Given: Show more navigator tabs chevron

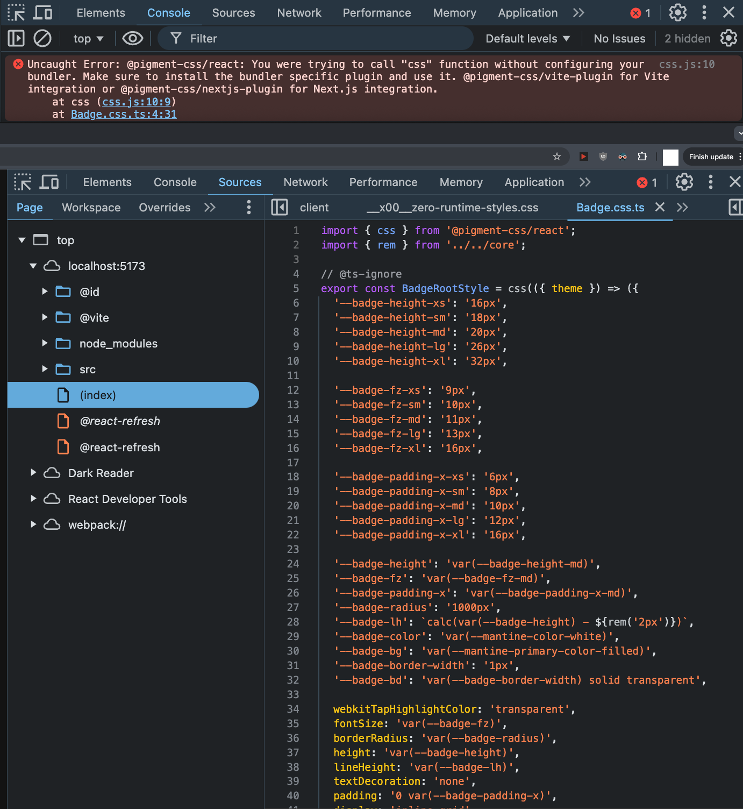Looking at the screenshot, I should (210, 208).
